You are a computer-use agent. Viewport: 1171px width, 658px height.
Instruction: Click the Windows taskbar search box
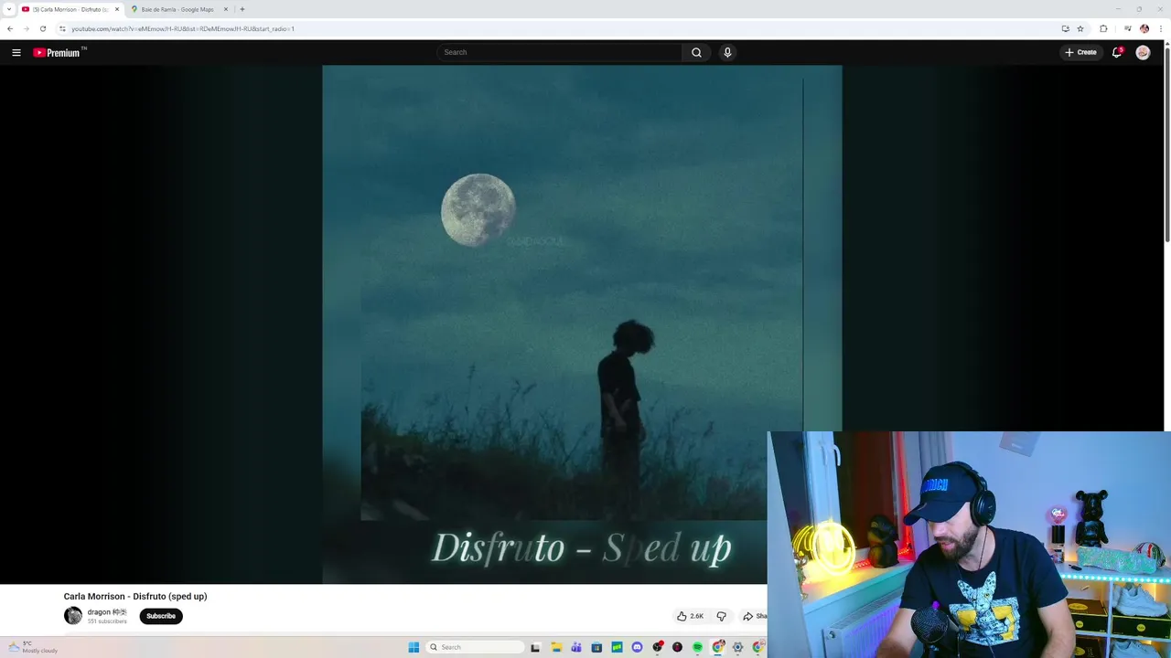476,647
